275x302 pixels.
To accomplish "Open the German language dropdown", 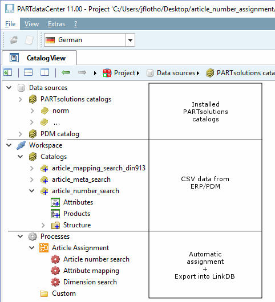I will click(130, 40).
